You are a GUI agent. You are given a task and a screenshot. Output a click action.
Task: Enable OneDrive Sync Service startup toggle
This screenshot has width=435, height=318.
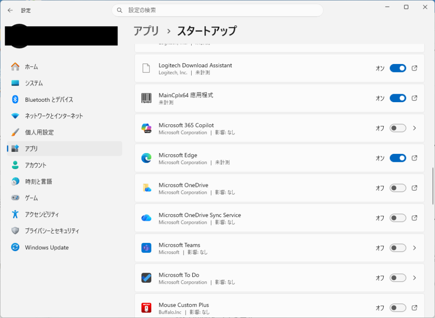[398, 218]
